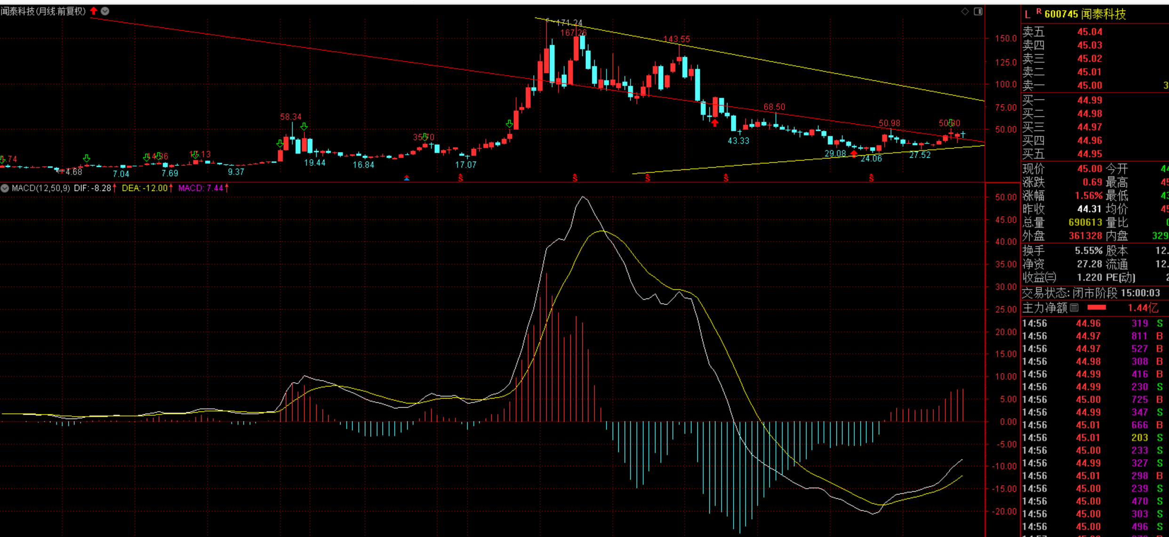Click the L marker in quote header
This screenshot has height=537, width=1169.
coord(1027,15)
